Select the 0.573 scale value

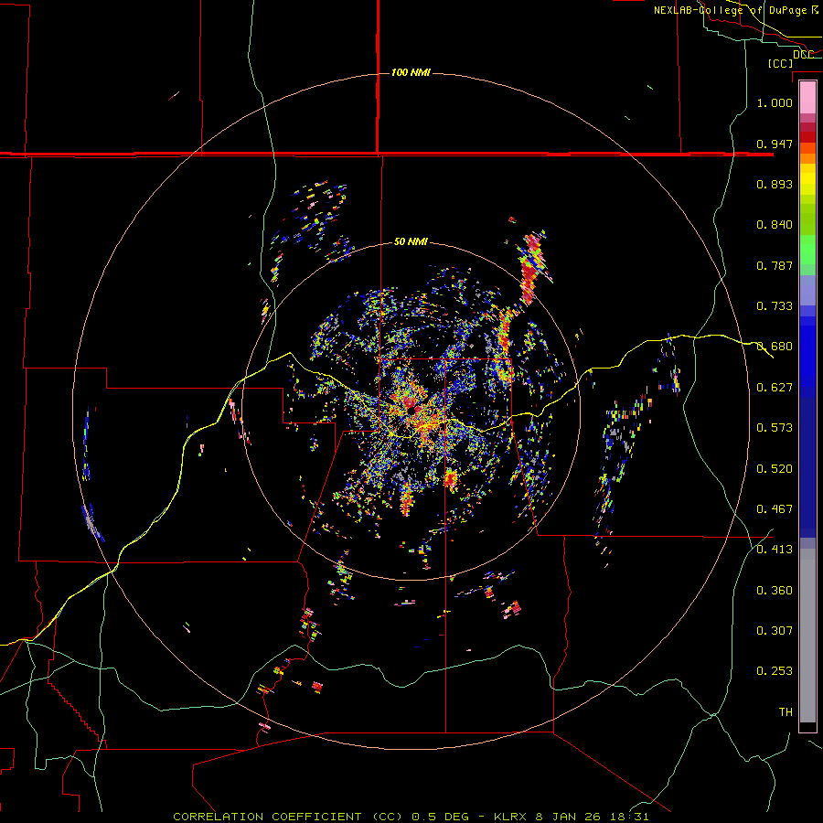pos(775,428)
